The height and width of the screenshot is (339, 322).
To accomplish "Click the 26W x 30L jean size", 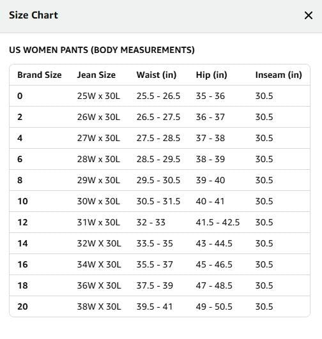I will (x=98, y=117).
